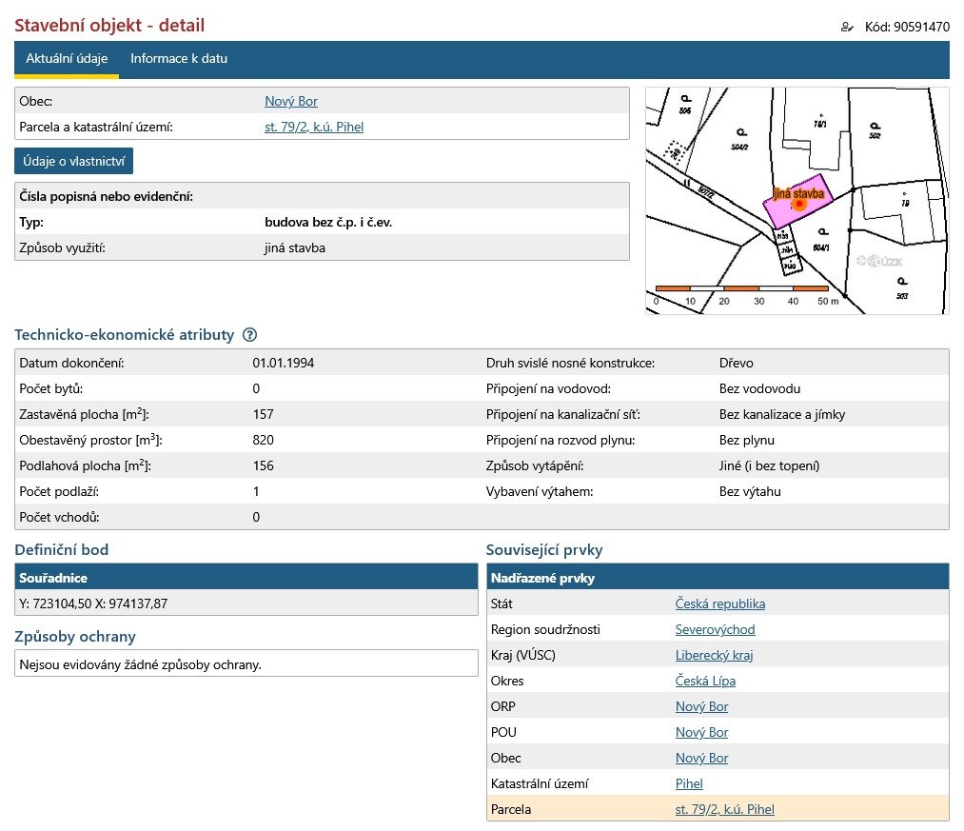Click Nový Bor in the ORP row
Viewport: 964px width, 831px height.
coord(701,706)
